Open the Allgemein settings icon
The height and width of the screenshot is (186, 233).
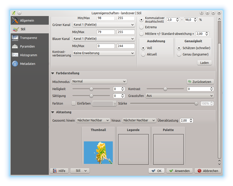click(15, 20)
